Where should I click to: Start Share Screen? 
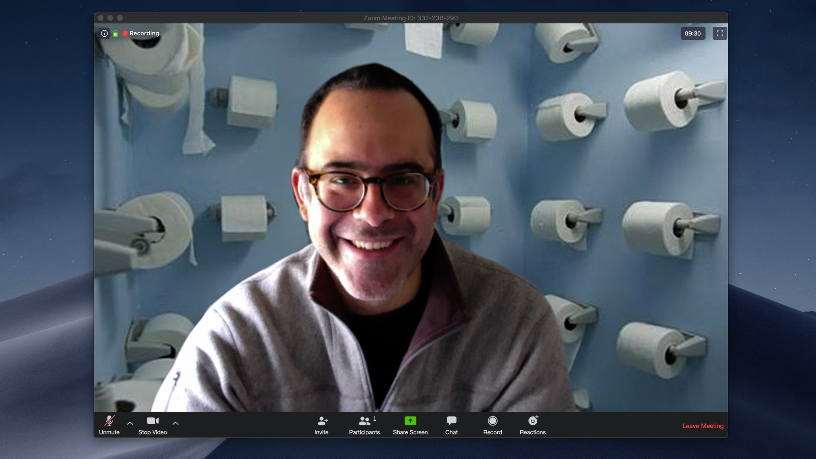(410, 425)
